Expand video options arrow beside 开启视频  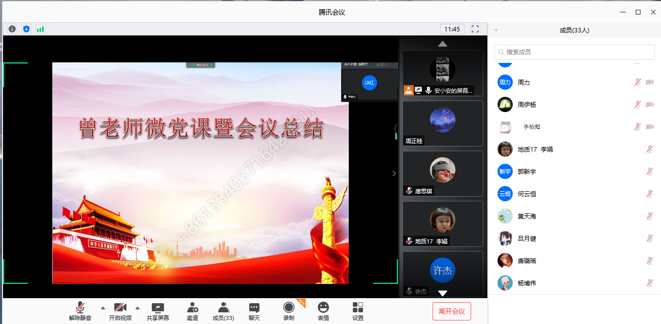pos(138,308)
